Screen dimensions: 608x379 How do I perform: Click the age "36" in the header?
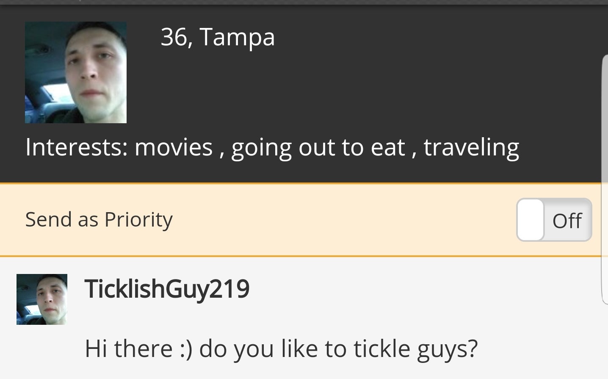pos(174,37)
